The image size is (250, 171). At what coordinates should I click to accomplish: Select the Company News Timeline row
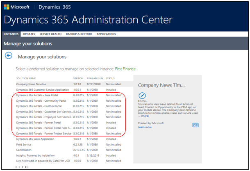coord(75,84)
